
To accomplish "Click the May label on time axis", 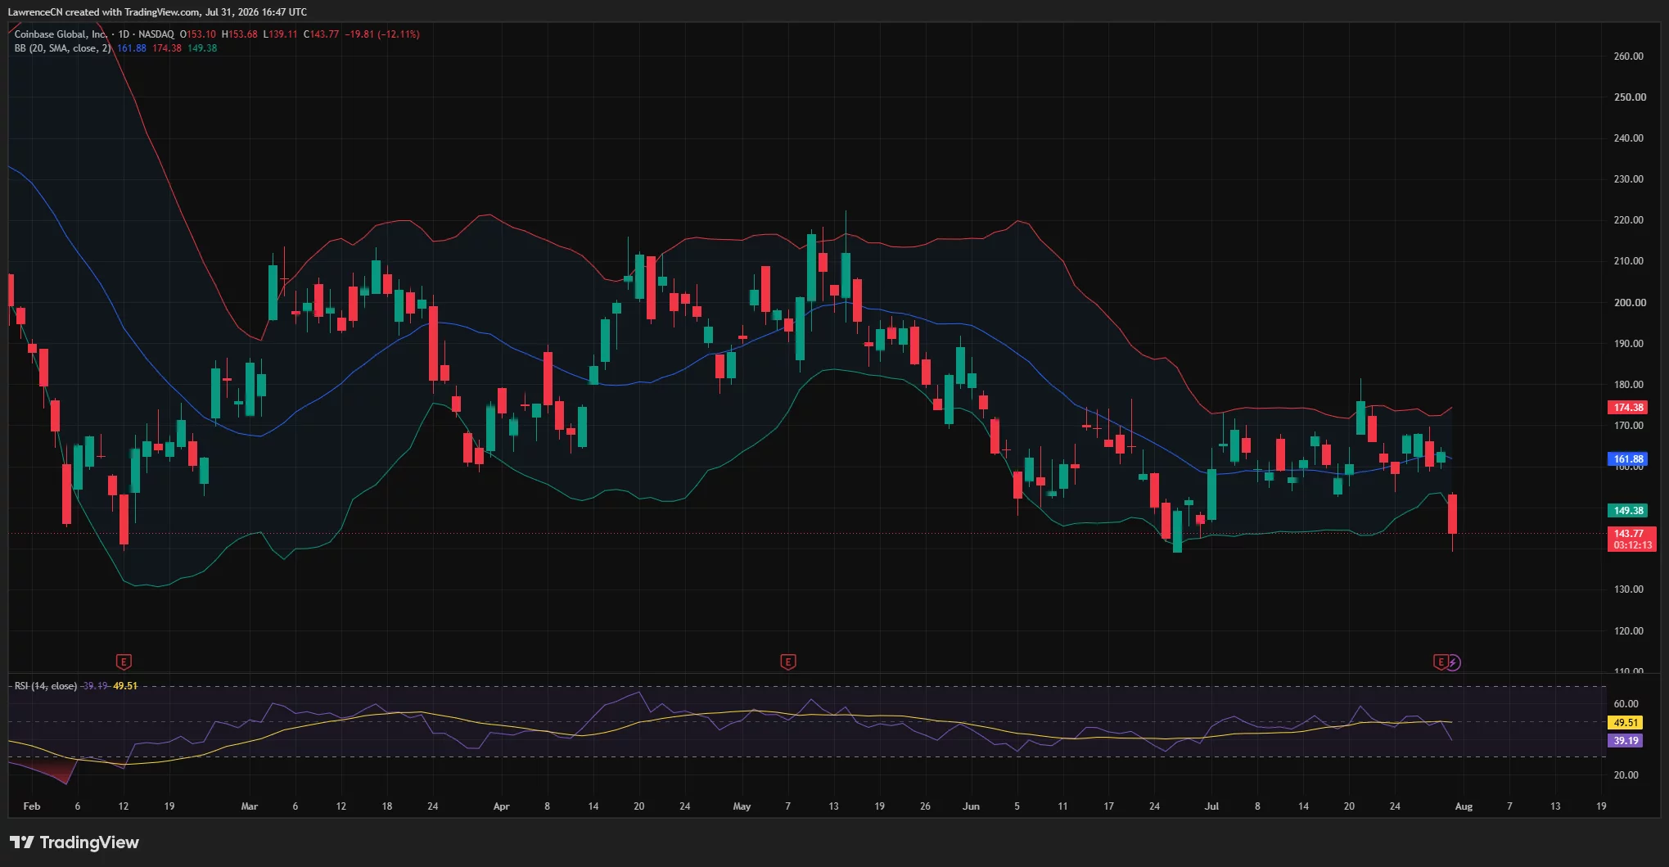I will click(x=742, y=806).
